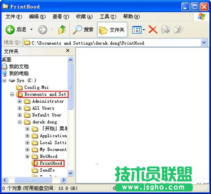Collapse the Sys (C:) drive node
This screenshot has width=211, height=194.
[4, 81]
